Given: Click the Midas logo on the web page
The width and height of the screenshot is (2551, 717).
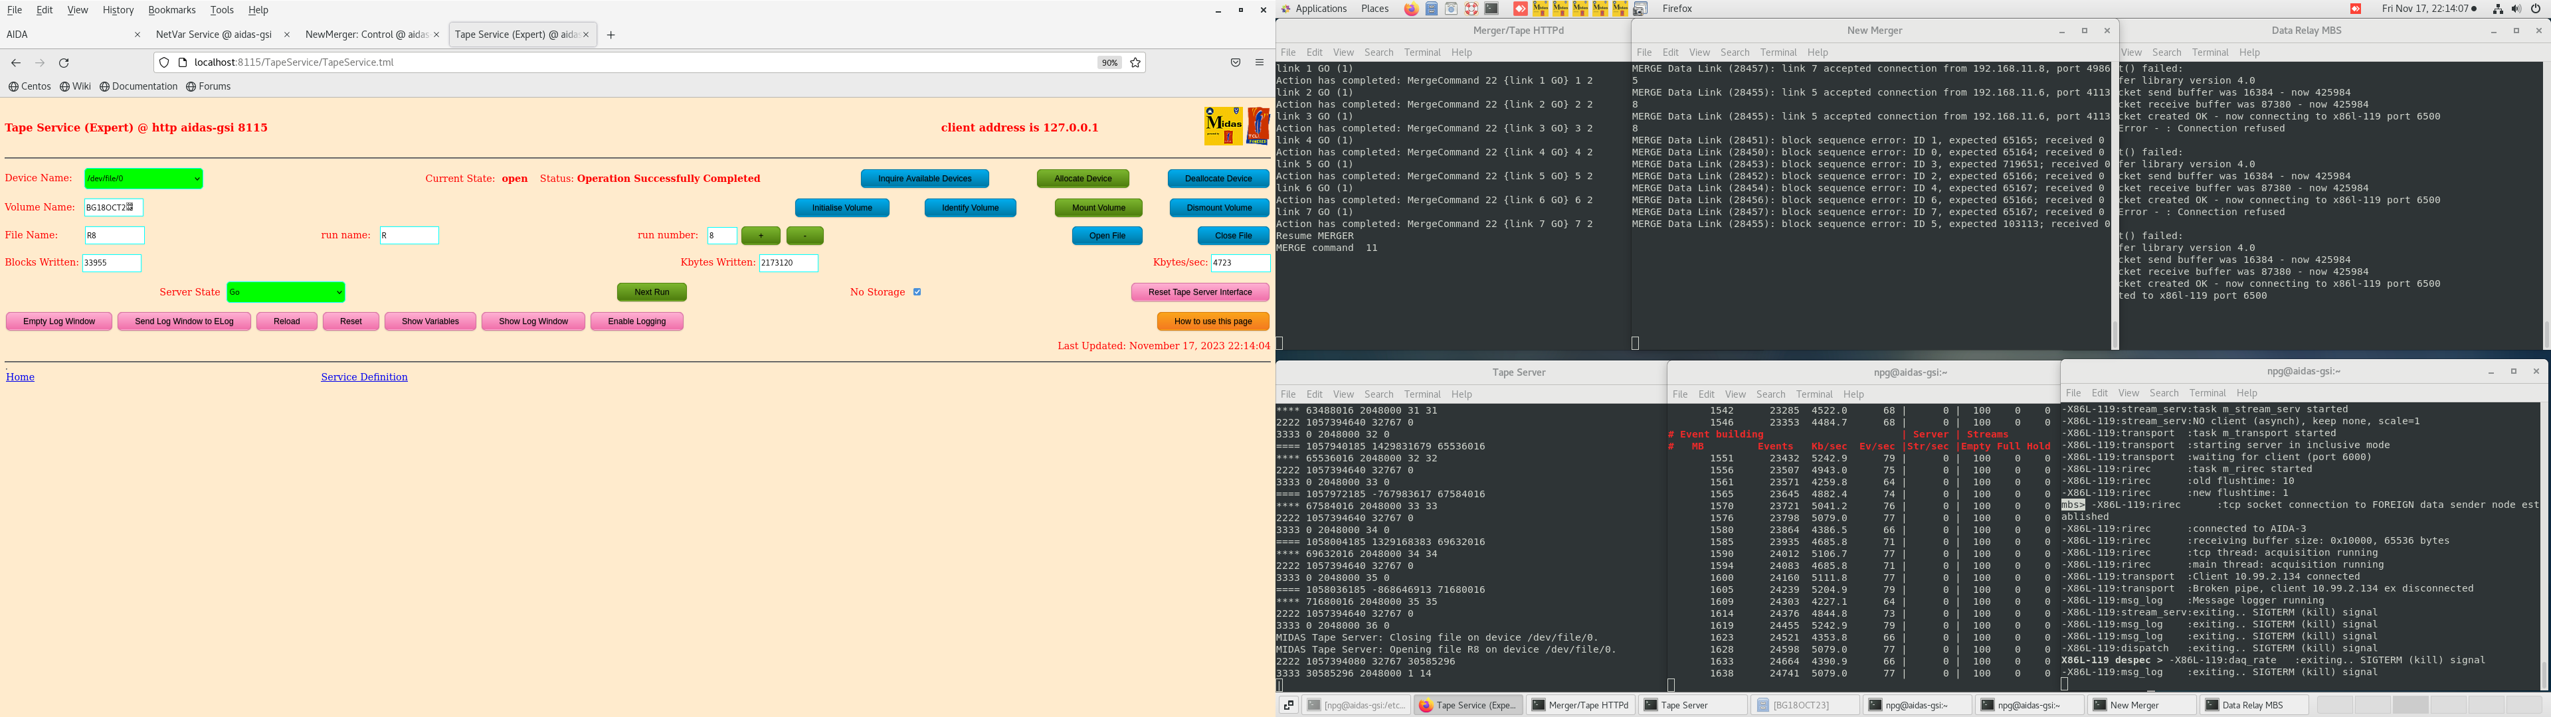Looking at the screenshot, I should [1223, 125].
